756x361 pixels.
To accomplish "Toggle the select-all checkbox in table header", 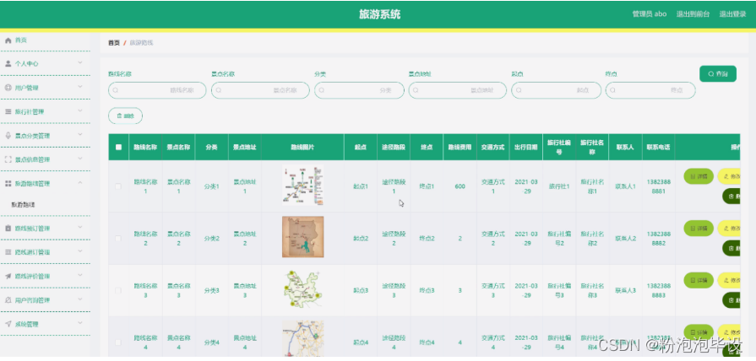I will point(118,147).
